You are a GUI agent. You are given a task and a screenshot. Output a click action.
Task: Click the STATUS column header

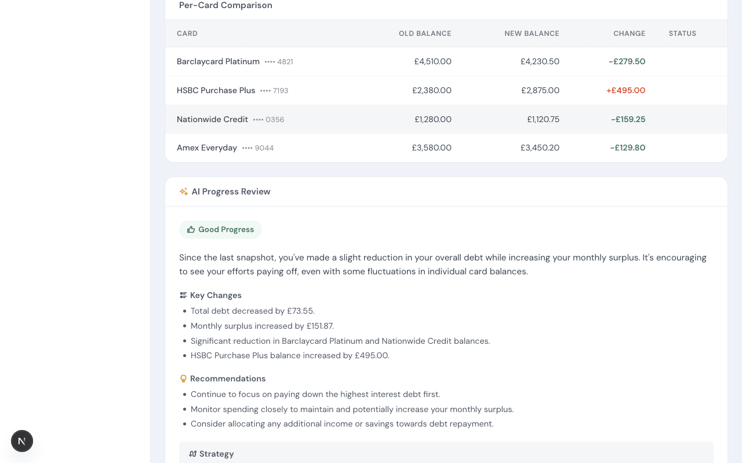(682, 33)
